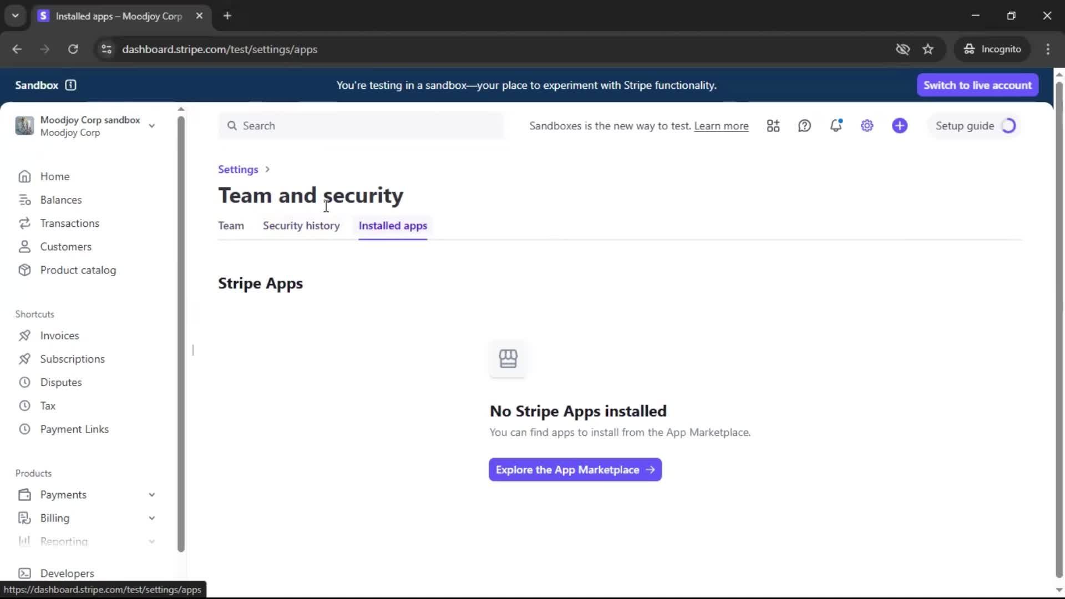Expand the Payments menu chevron
Viewport: 1065px width, 599px height.
(151, 495)
